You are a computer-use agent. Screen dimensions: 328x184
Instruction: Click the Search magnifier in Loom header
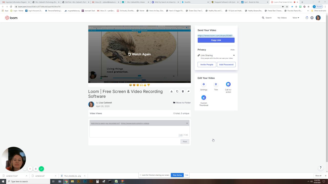[263, 18]
